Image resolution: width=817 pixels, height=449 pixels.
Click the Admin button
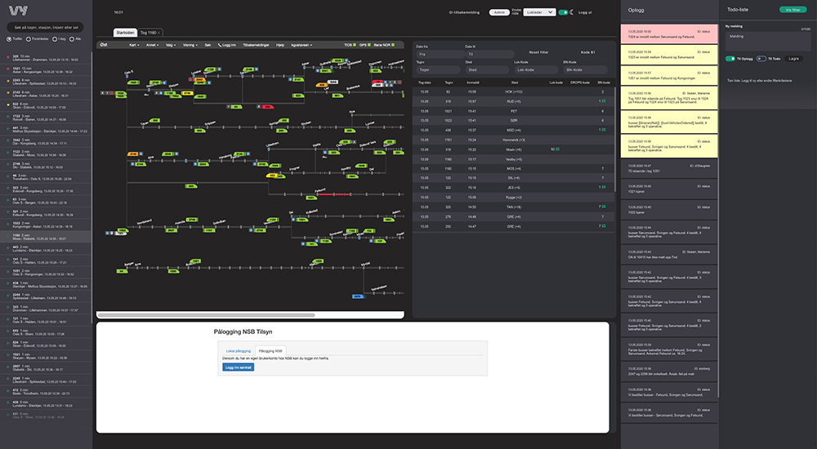tap(499, 12)
